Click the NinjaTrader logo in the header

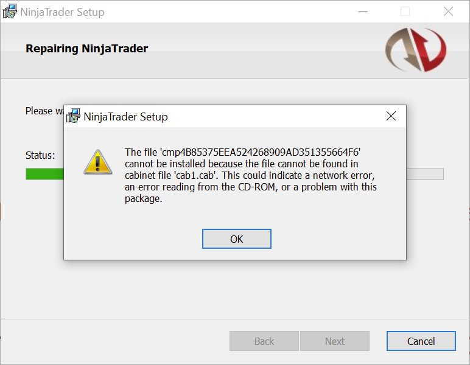[x=416, y=50]
